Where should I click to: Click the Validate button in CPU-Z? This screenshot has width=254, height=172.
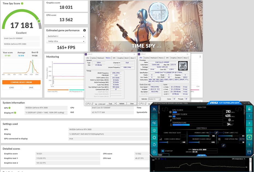point(122,104)
